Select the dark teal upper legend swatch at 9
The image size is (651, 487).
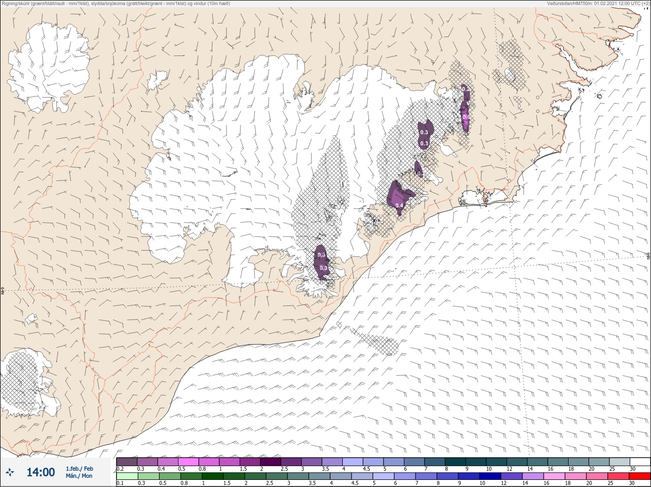click(476, 462)
